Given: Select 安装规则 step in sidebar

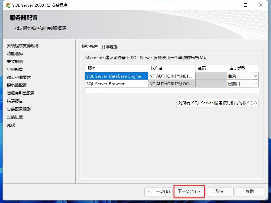Looking at the screenshot, I should click(15, 62).
